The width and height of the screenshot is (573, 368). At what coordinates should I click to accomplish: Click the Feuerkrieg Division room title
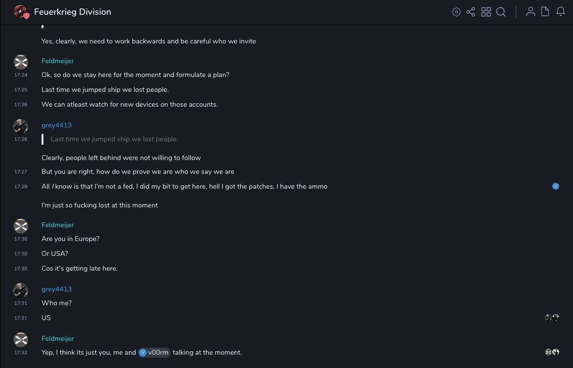point(73,12)
